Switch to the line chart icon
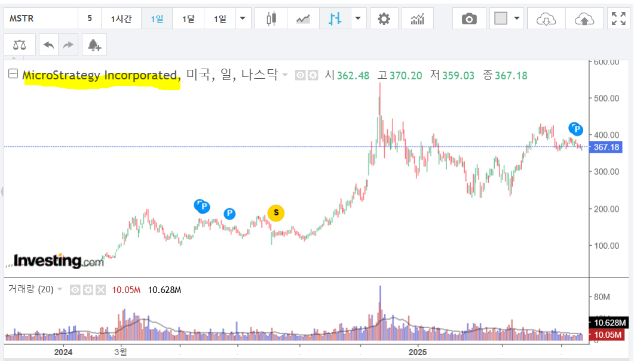Viewport: 637px width, 361px height. coord(303,18)
